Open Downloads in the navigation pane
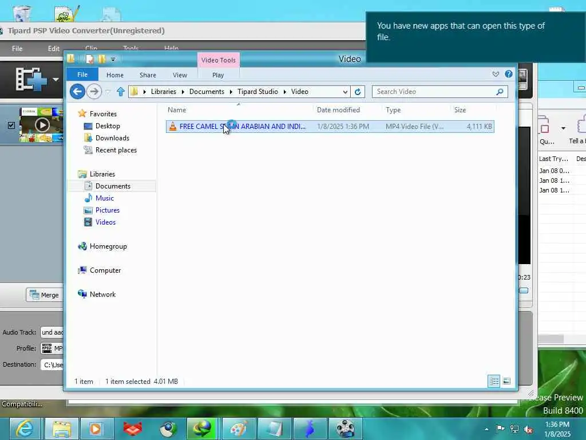The height and width of the screenshot is (440, 586). 112,138
